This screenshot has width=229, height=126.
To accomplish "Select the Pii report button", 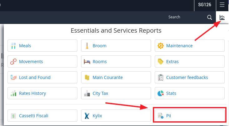I will point(190,116).
